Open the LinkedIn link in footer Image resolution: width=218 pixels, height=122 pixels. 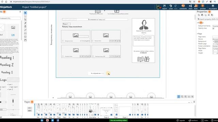pos(42,120)
